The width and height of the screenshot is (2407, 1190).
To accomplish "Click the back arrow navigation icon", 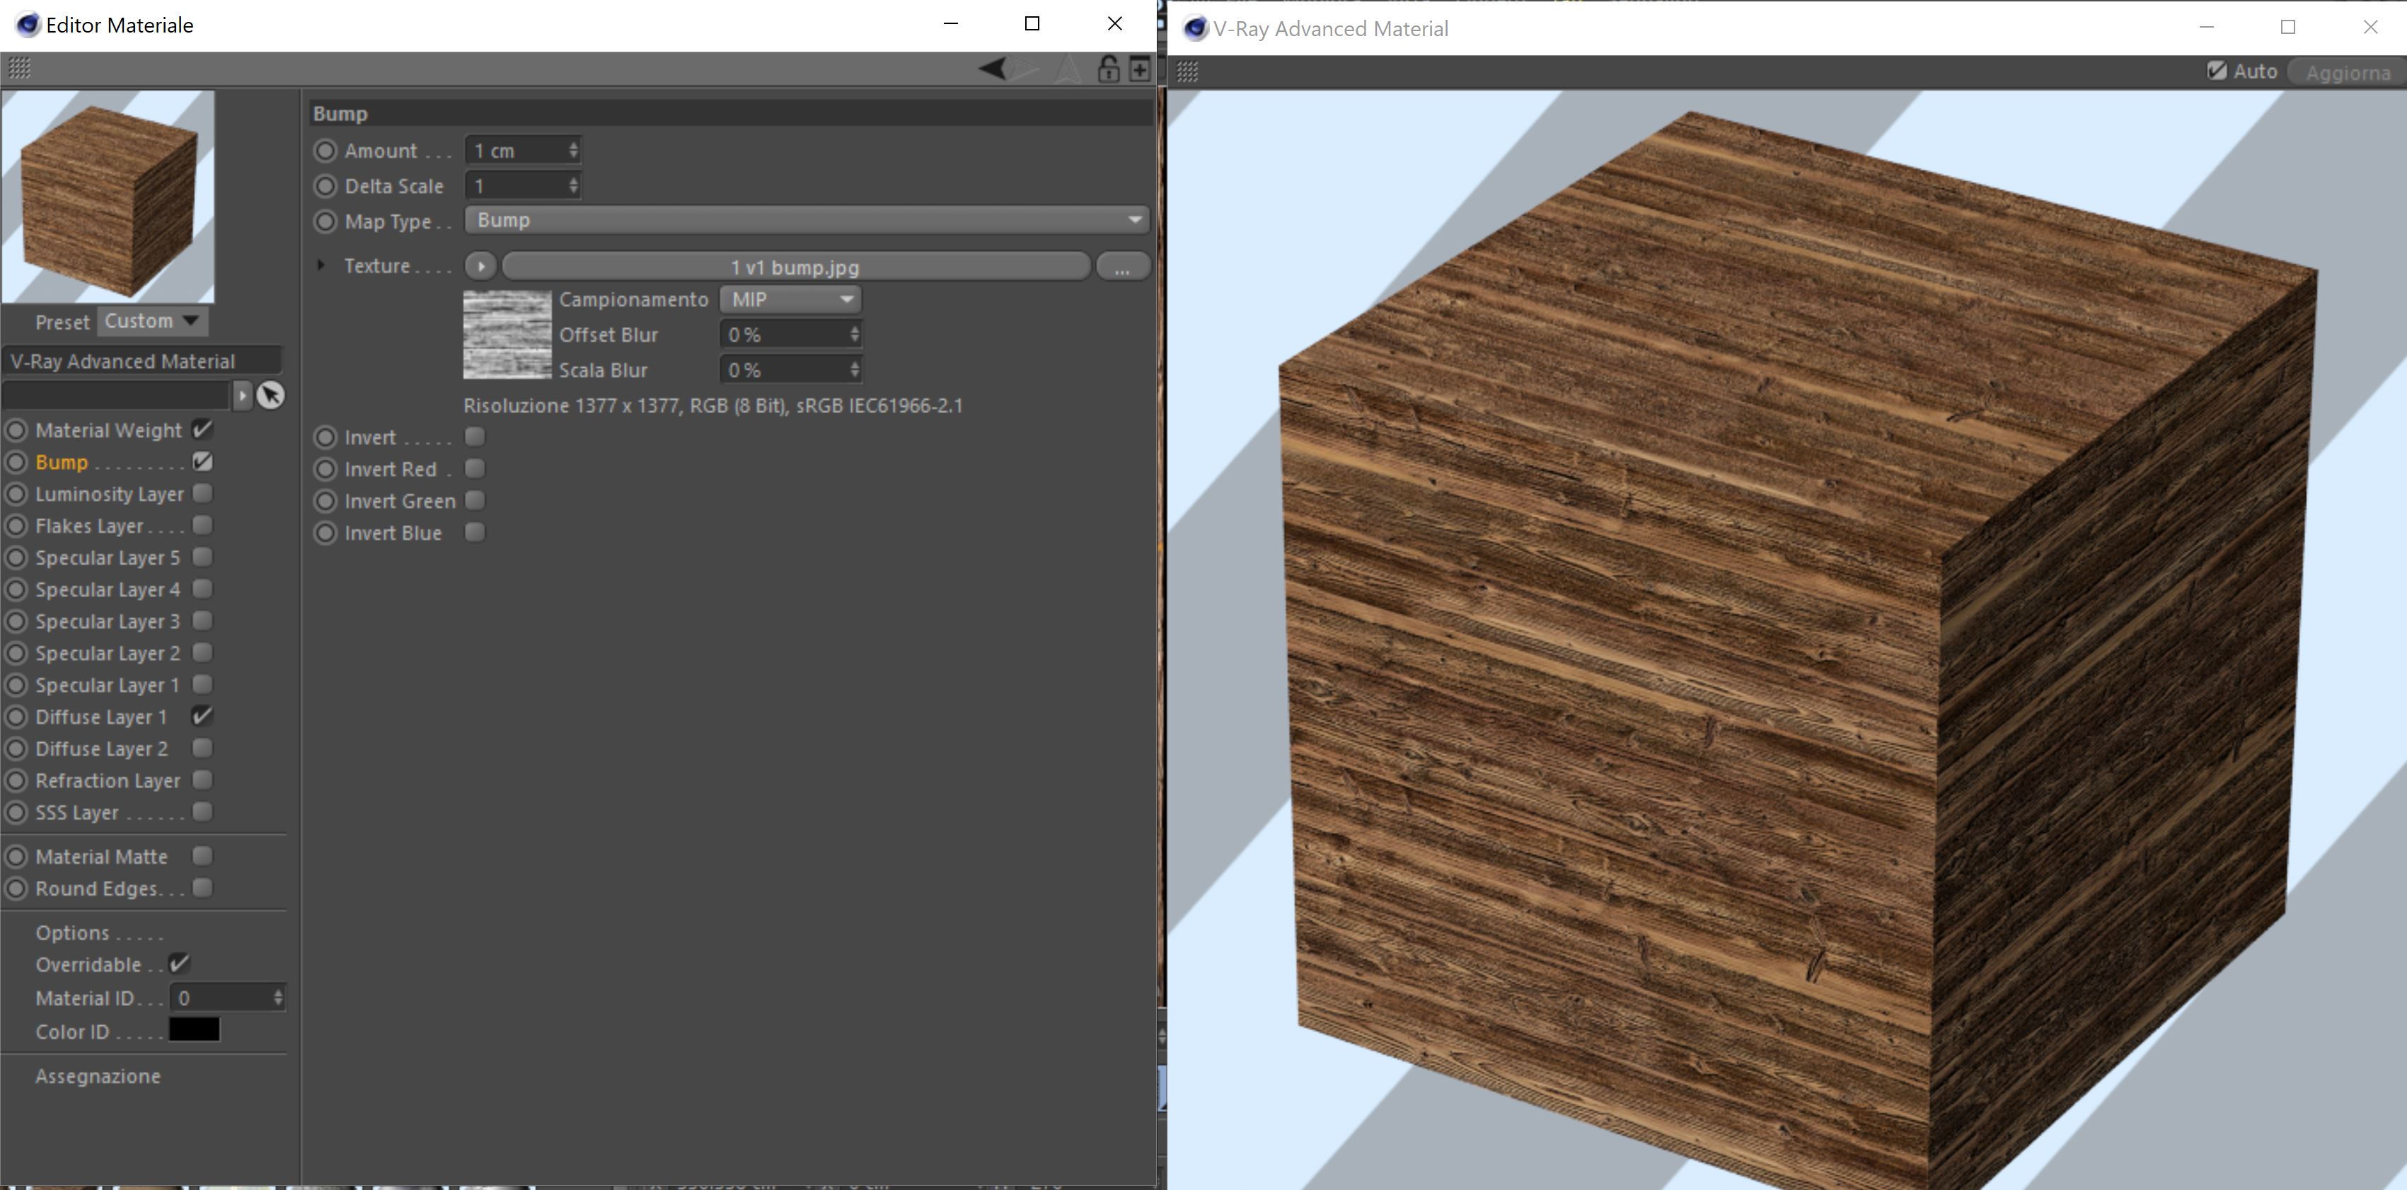I will (x=993, y=68).
